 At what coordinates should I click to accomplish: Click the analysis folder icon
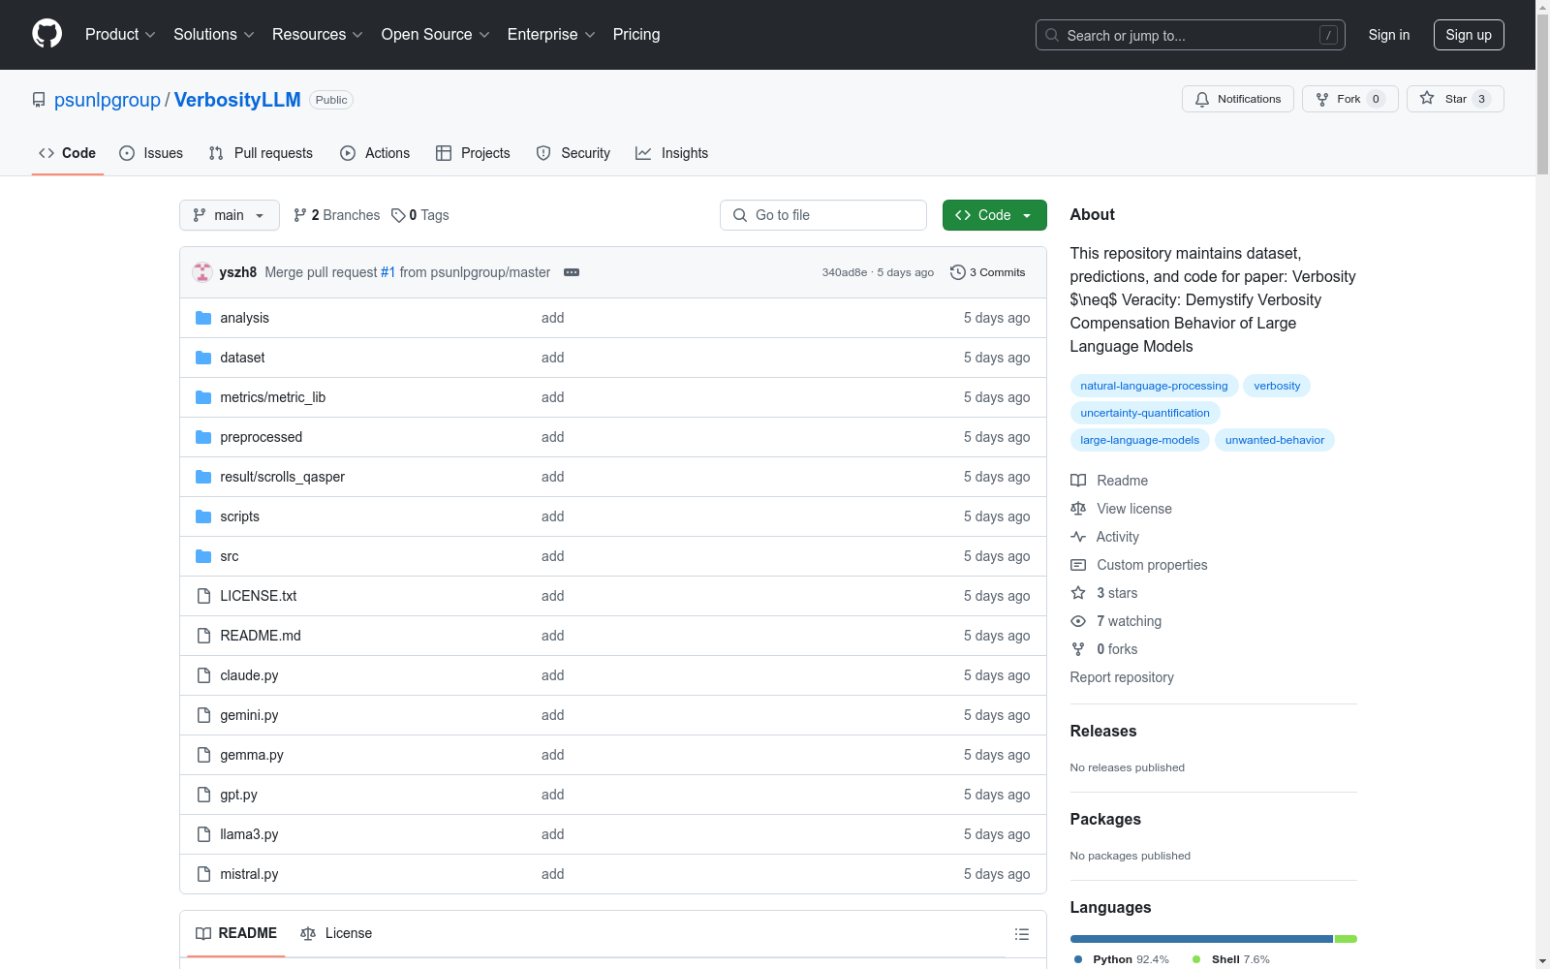coord(203,318)
